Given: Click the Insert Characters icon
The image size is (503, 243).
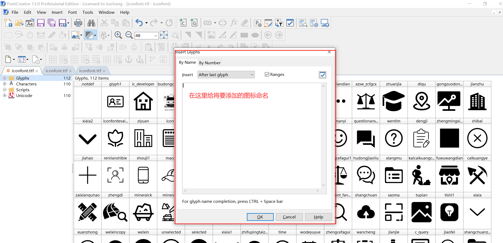Looking at the screenshot, I should [183, 23].
